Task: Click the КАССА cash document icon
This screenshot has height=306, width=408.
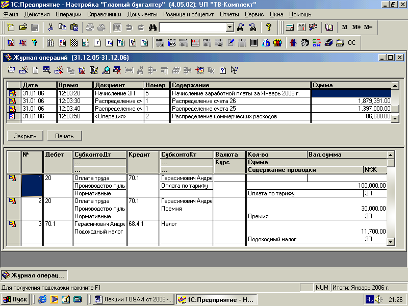Action: [x=172, y=43]
